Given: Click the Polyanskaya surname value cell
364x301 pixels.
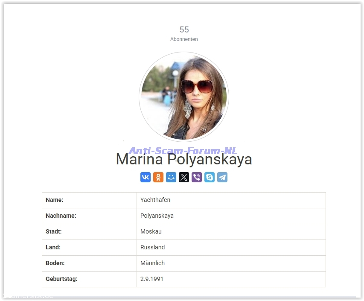Looking at the screenshot, I should tap(157, 216).
